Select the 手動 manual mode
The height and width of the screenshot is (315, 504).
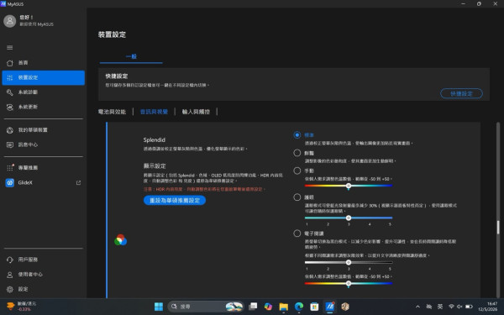[x=297, y=171]
